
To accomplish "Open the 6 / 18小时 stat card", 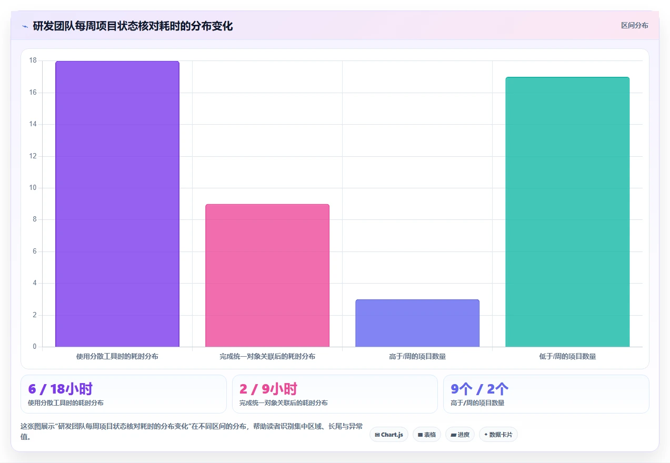I will pos(124,394).
